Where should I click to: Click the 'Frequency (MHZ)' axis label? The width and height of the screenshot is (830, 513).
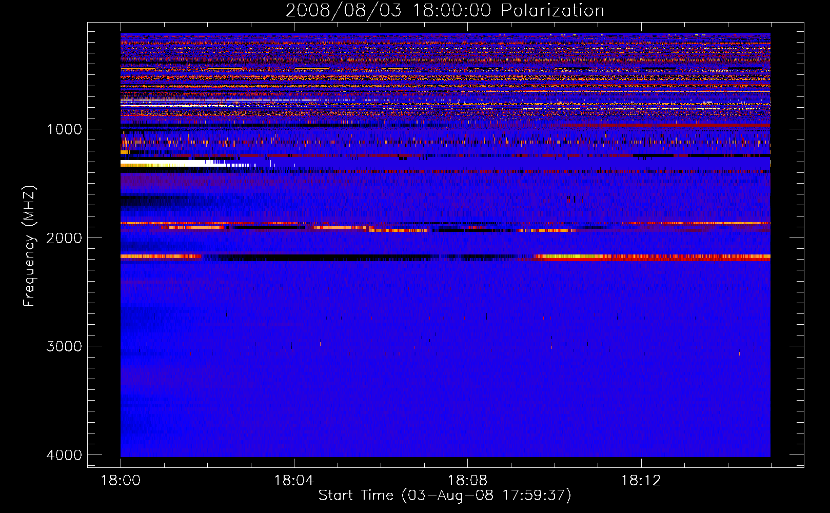point(29,246)
